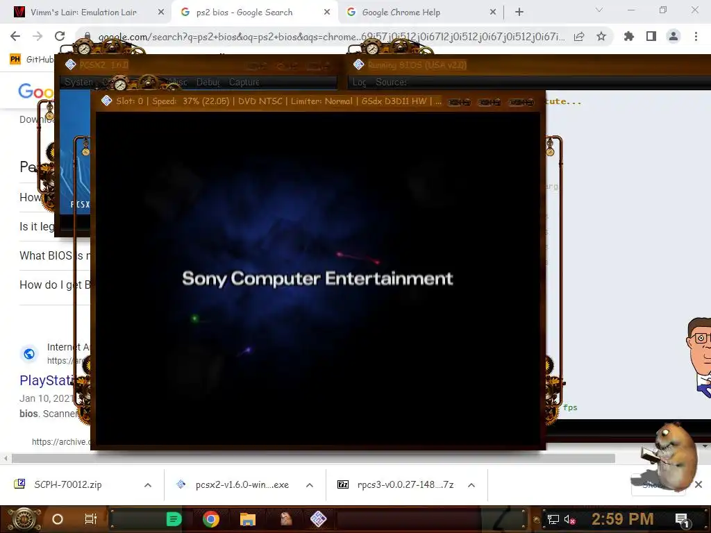Close the Vimm's Lair tab
The image size is (711, 533).
[x=161, y=12]
